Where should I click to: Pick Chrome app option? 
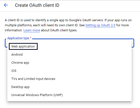69,63
